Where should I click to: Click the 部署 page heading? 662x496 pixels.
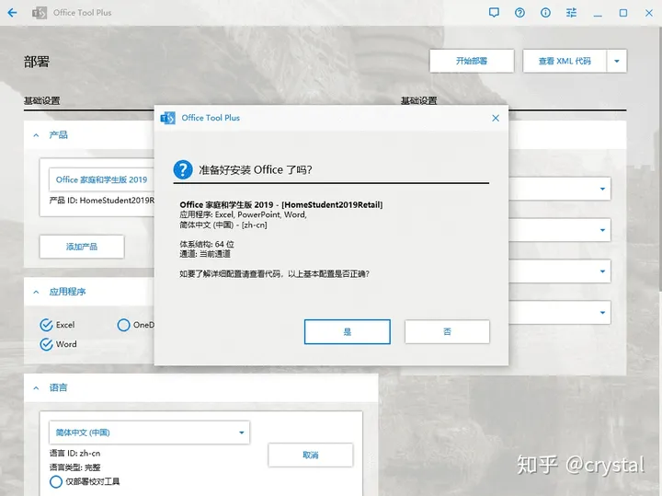click(x=37, y=62)
